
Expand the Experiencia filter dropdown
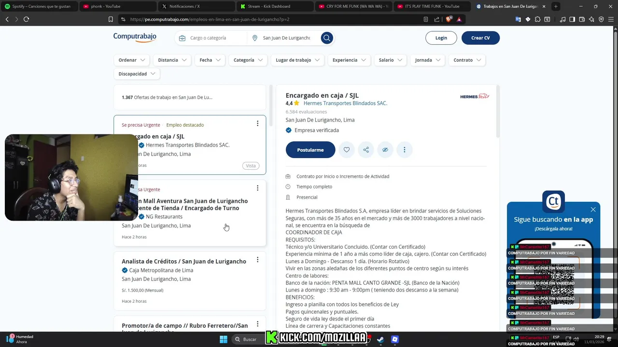349,60
